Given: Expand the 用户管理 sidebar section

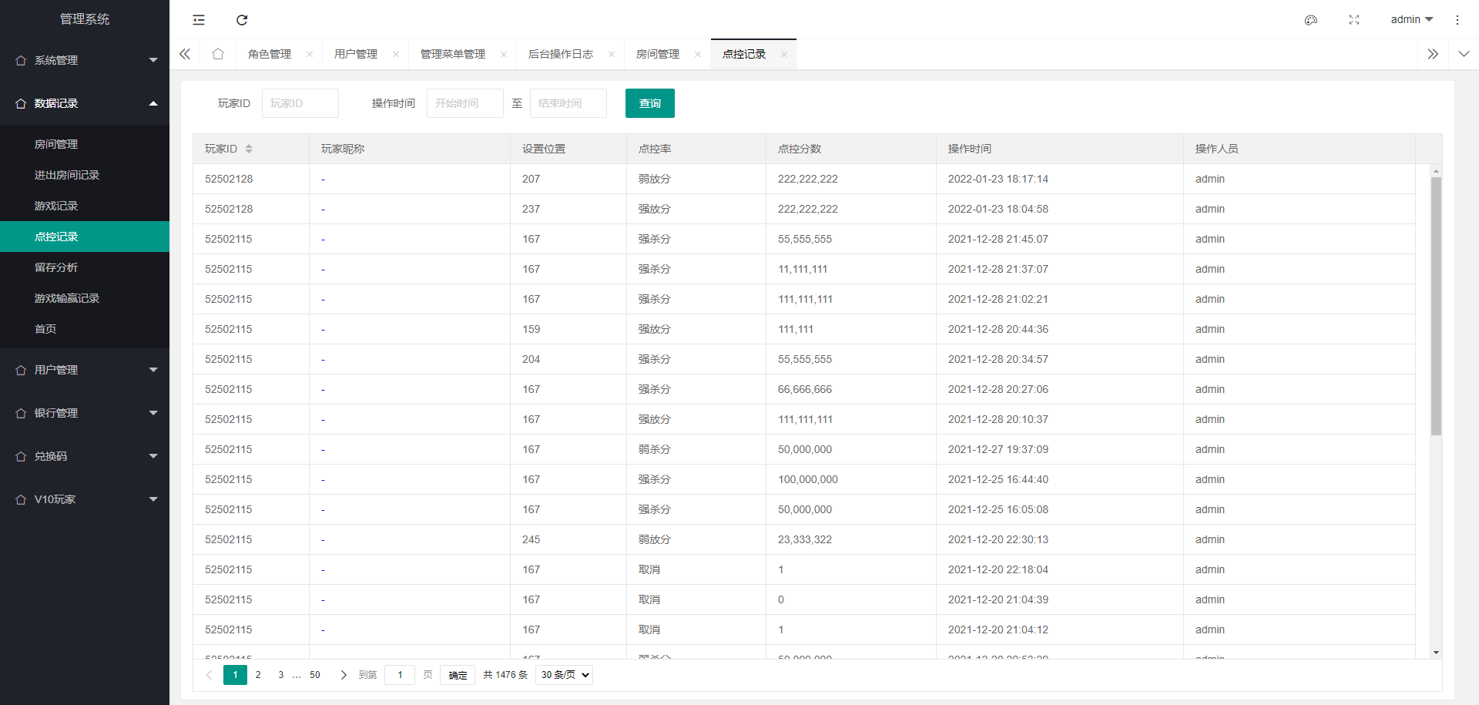Looking at the screenshot, I should click(x=85, y=369).
